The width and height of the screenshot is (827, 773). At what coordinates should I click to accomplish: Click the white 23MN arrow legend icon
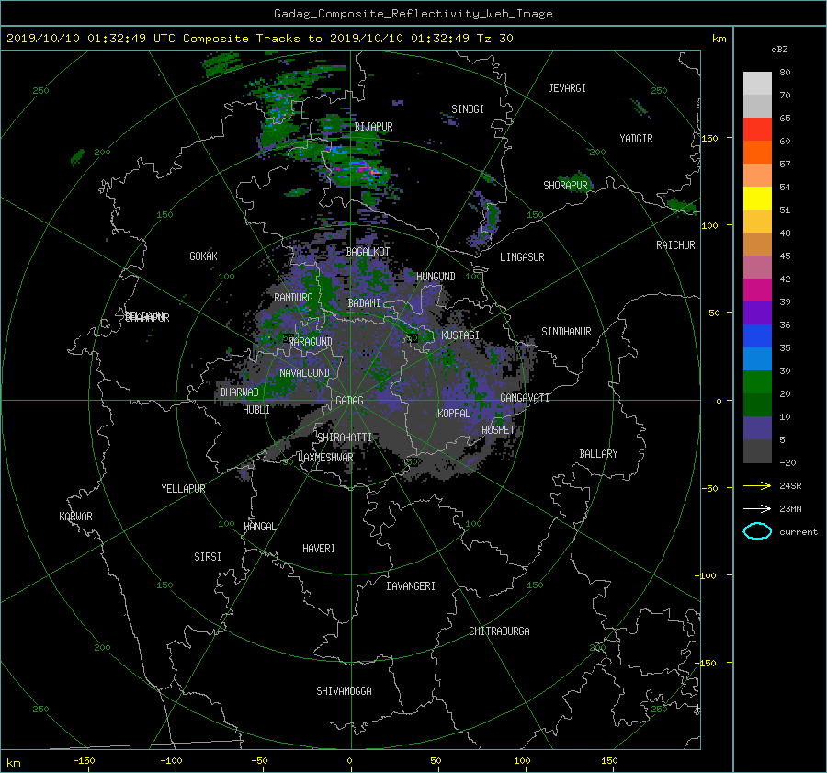click(757, 508)
